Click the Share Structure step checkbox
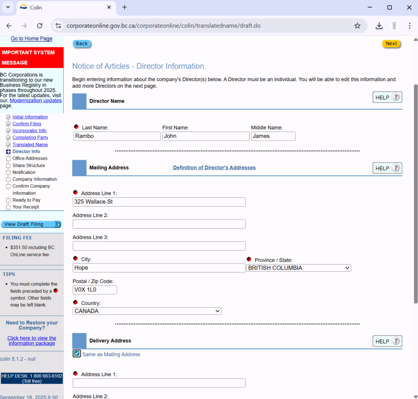The width and height of the screenshot is (418, 399). [x=8, y=166]
